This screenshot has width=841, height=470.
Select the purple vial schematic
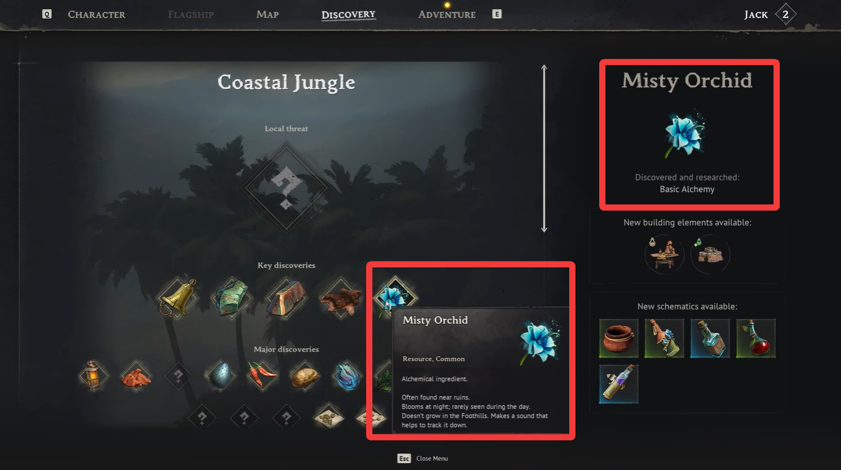click(x=619, y=384)
